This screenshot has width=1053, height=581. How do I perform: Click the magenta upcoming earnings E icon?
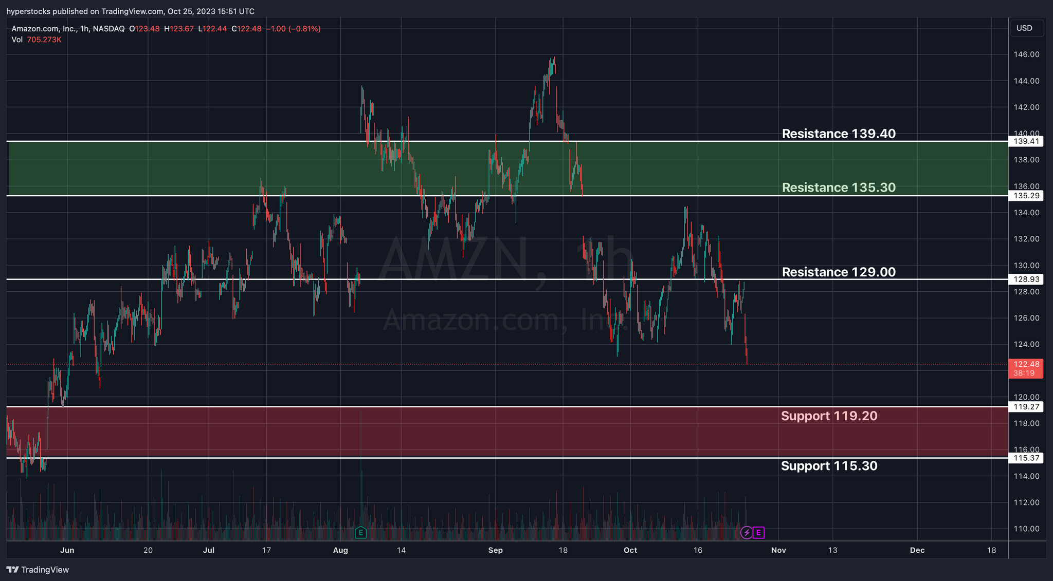(x=758, y=533)
